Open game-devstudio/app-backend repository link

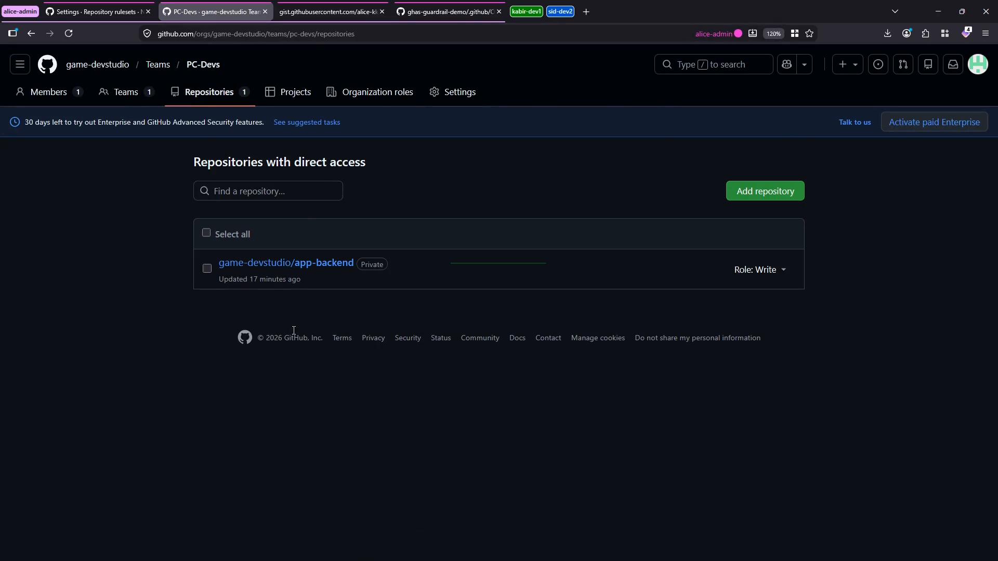tap(286, 263)
